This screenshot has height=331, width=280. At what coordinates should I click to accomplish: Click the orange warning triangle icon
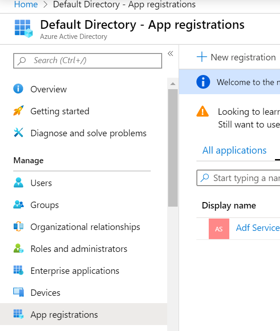click(202, 112)
